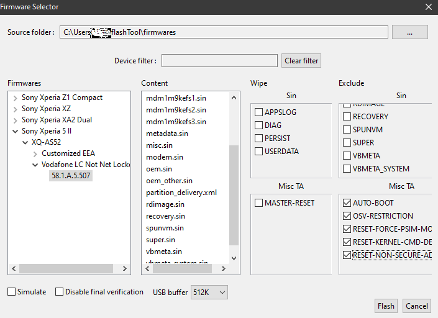Screen dimensions: 438x318
Task: Uncheck RESET-FORCE-PSIM-MC checkbox
Action: (x=347, y=229)
